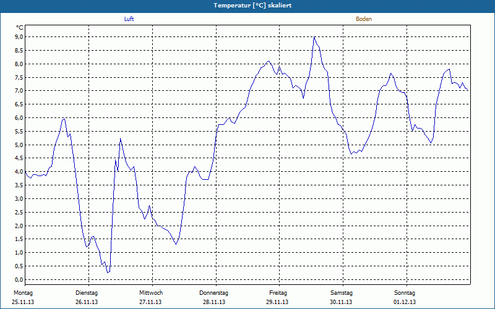Click the 2,0 y-axis value
The image size is (495, 309).
(x=19, y=226)
